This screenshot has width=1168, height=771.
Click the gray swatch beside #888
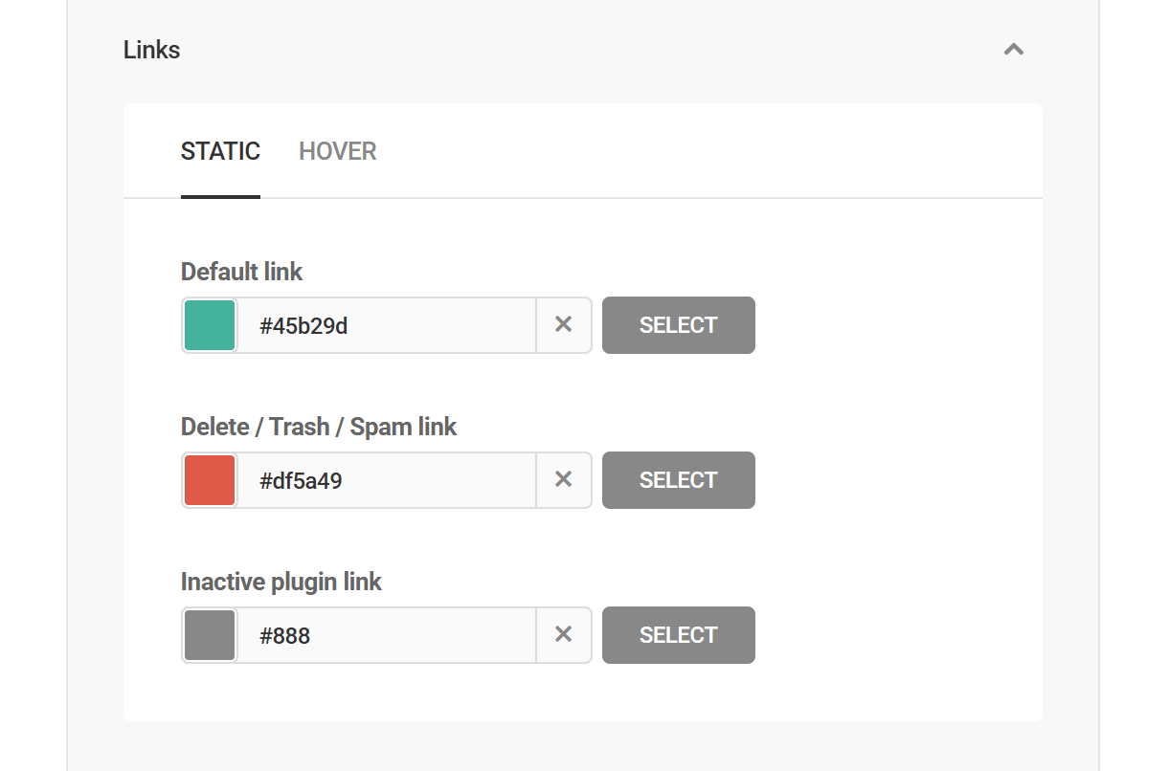[x=209, y=635]
